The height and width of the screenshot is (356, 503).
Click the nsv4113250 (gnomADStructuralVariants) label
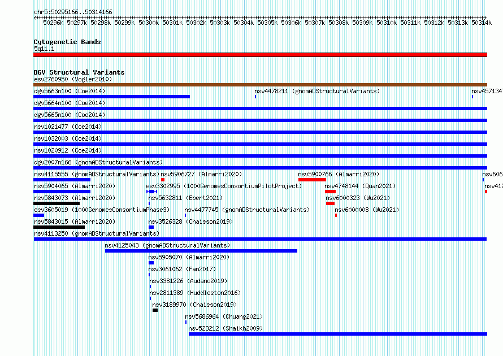coord(97,233)
